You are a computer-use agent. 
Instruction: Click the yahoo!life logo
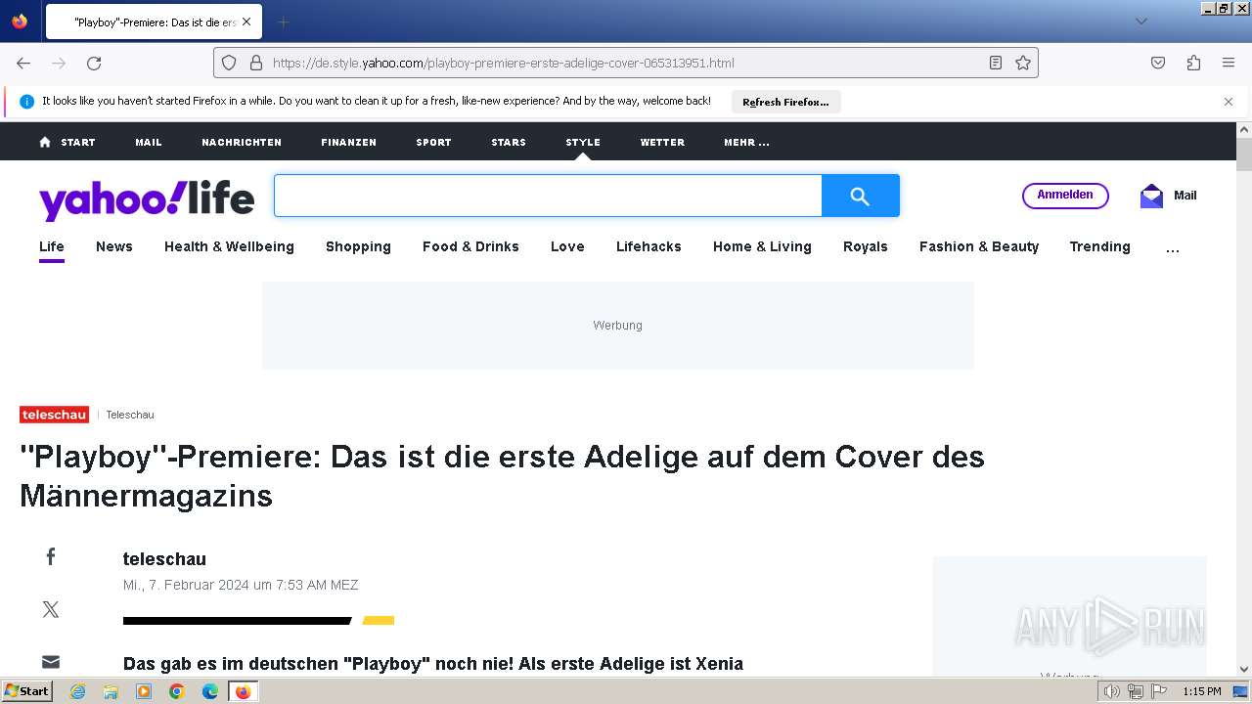pyautogui.click(x=147, y=198)
